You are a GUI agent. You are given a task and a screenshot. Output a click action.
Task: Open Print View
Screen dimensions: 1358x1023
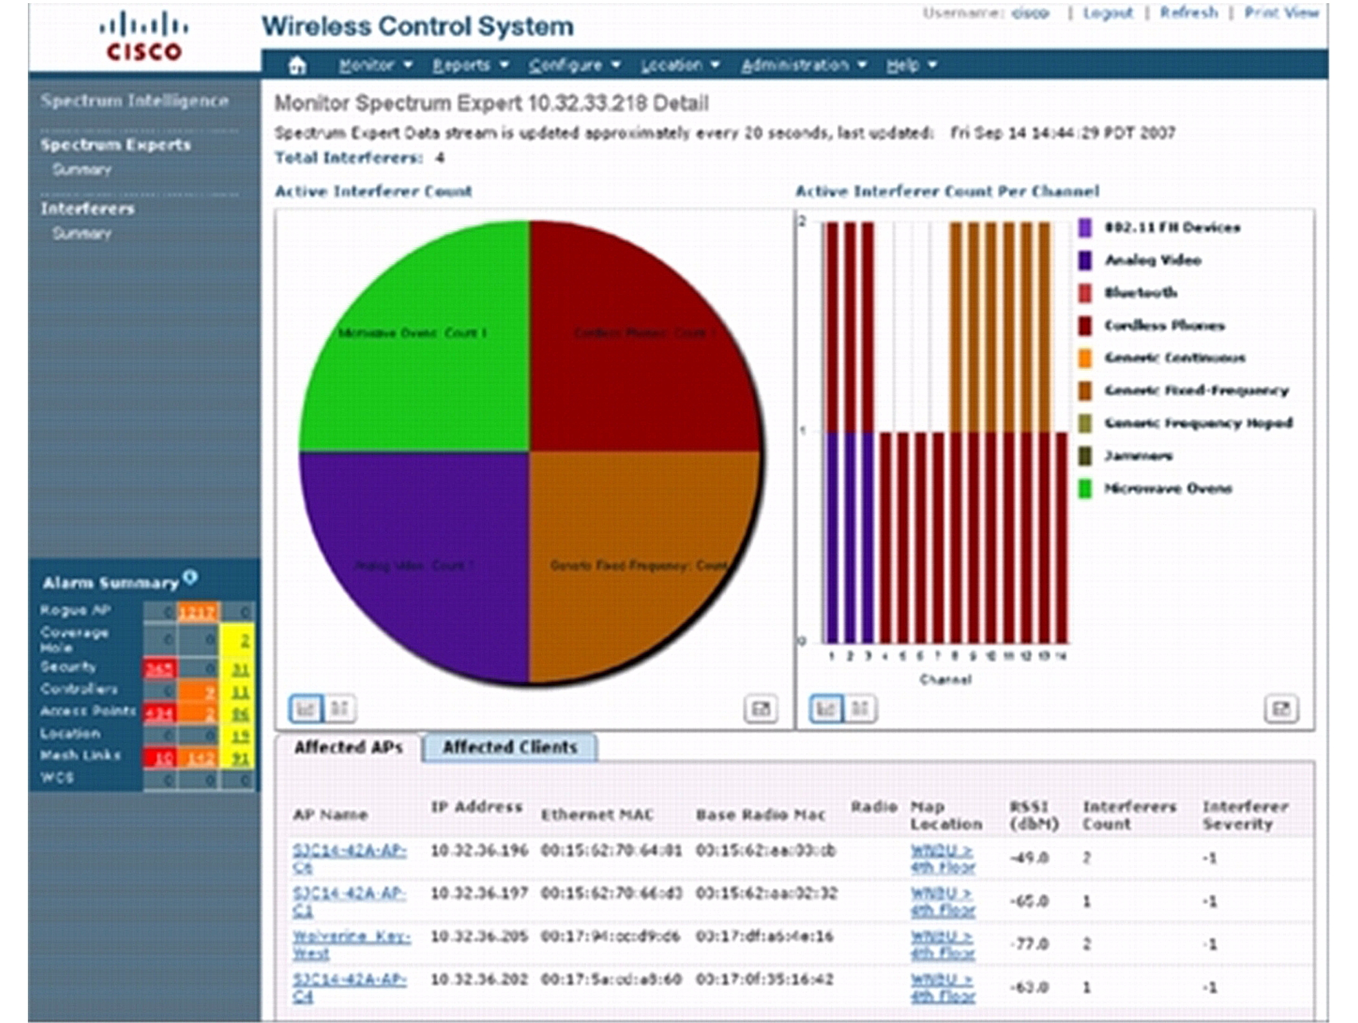1281,13
